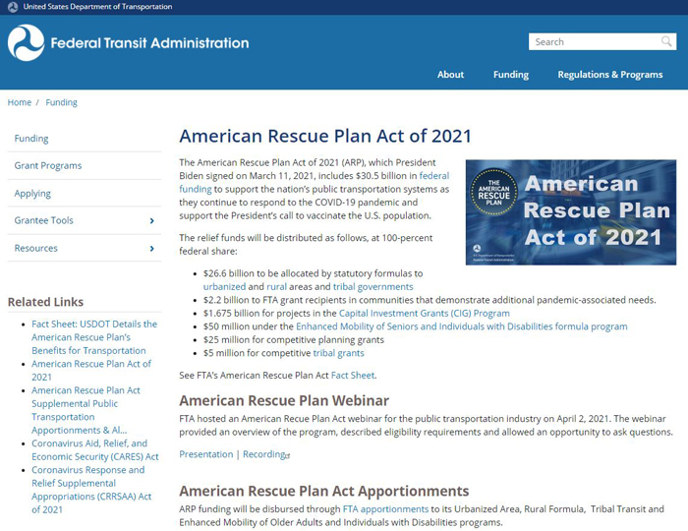The height and width of the screenshot is (531, 688).
Task: Open the tribal grants link
Action: [338, 353]
